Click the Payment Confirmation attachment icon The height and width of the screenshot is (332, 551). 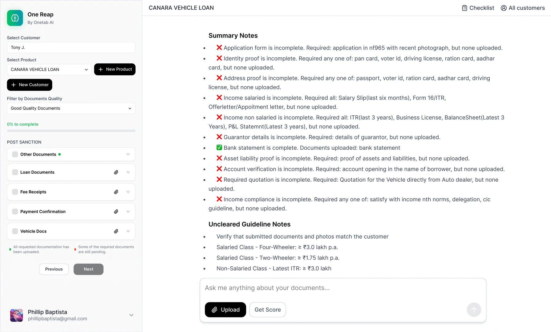click(x=116, y=211)
